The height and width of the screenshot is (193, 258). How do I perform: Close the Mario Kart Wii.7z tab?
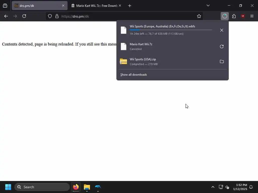120,6
